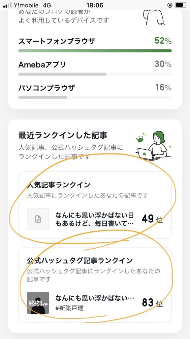The image size is (190, 339).
Task: Tap the green スマートフォンブラウザ progress bar
Action: (95, 51)
